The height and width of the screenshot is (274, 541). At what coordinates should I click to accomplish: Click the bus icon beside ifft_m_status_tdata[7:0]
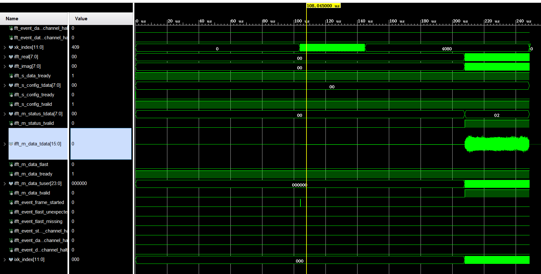coord(11,114)
